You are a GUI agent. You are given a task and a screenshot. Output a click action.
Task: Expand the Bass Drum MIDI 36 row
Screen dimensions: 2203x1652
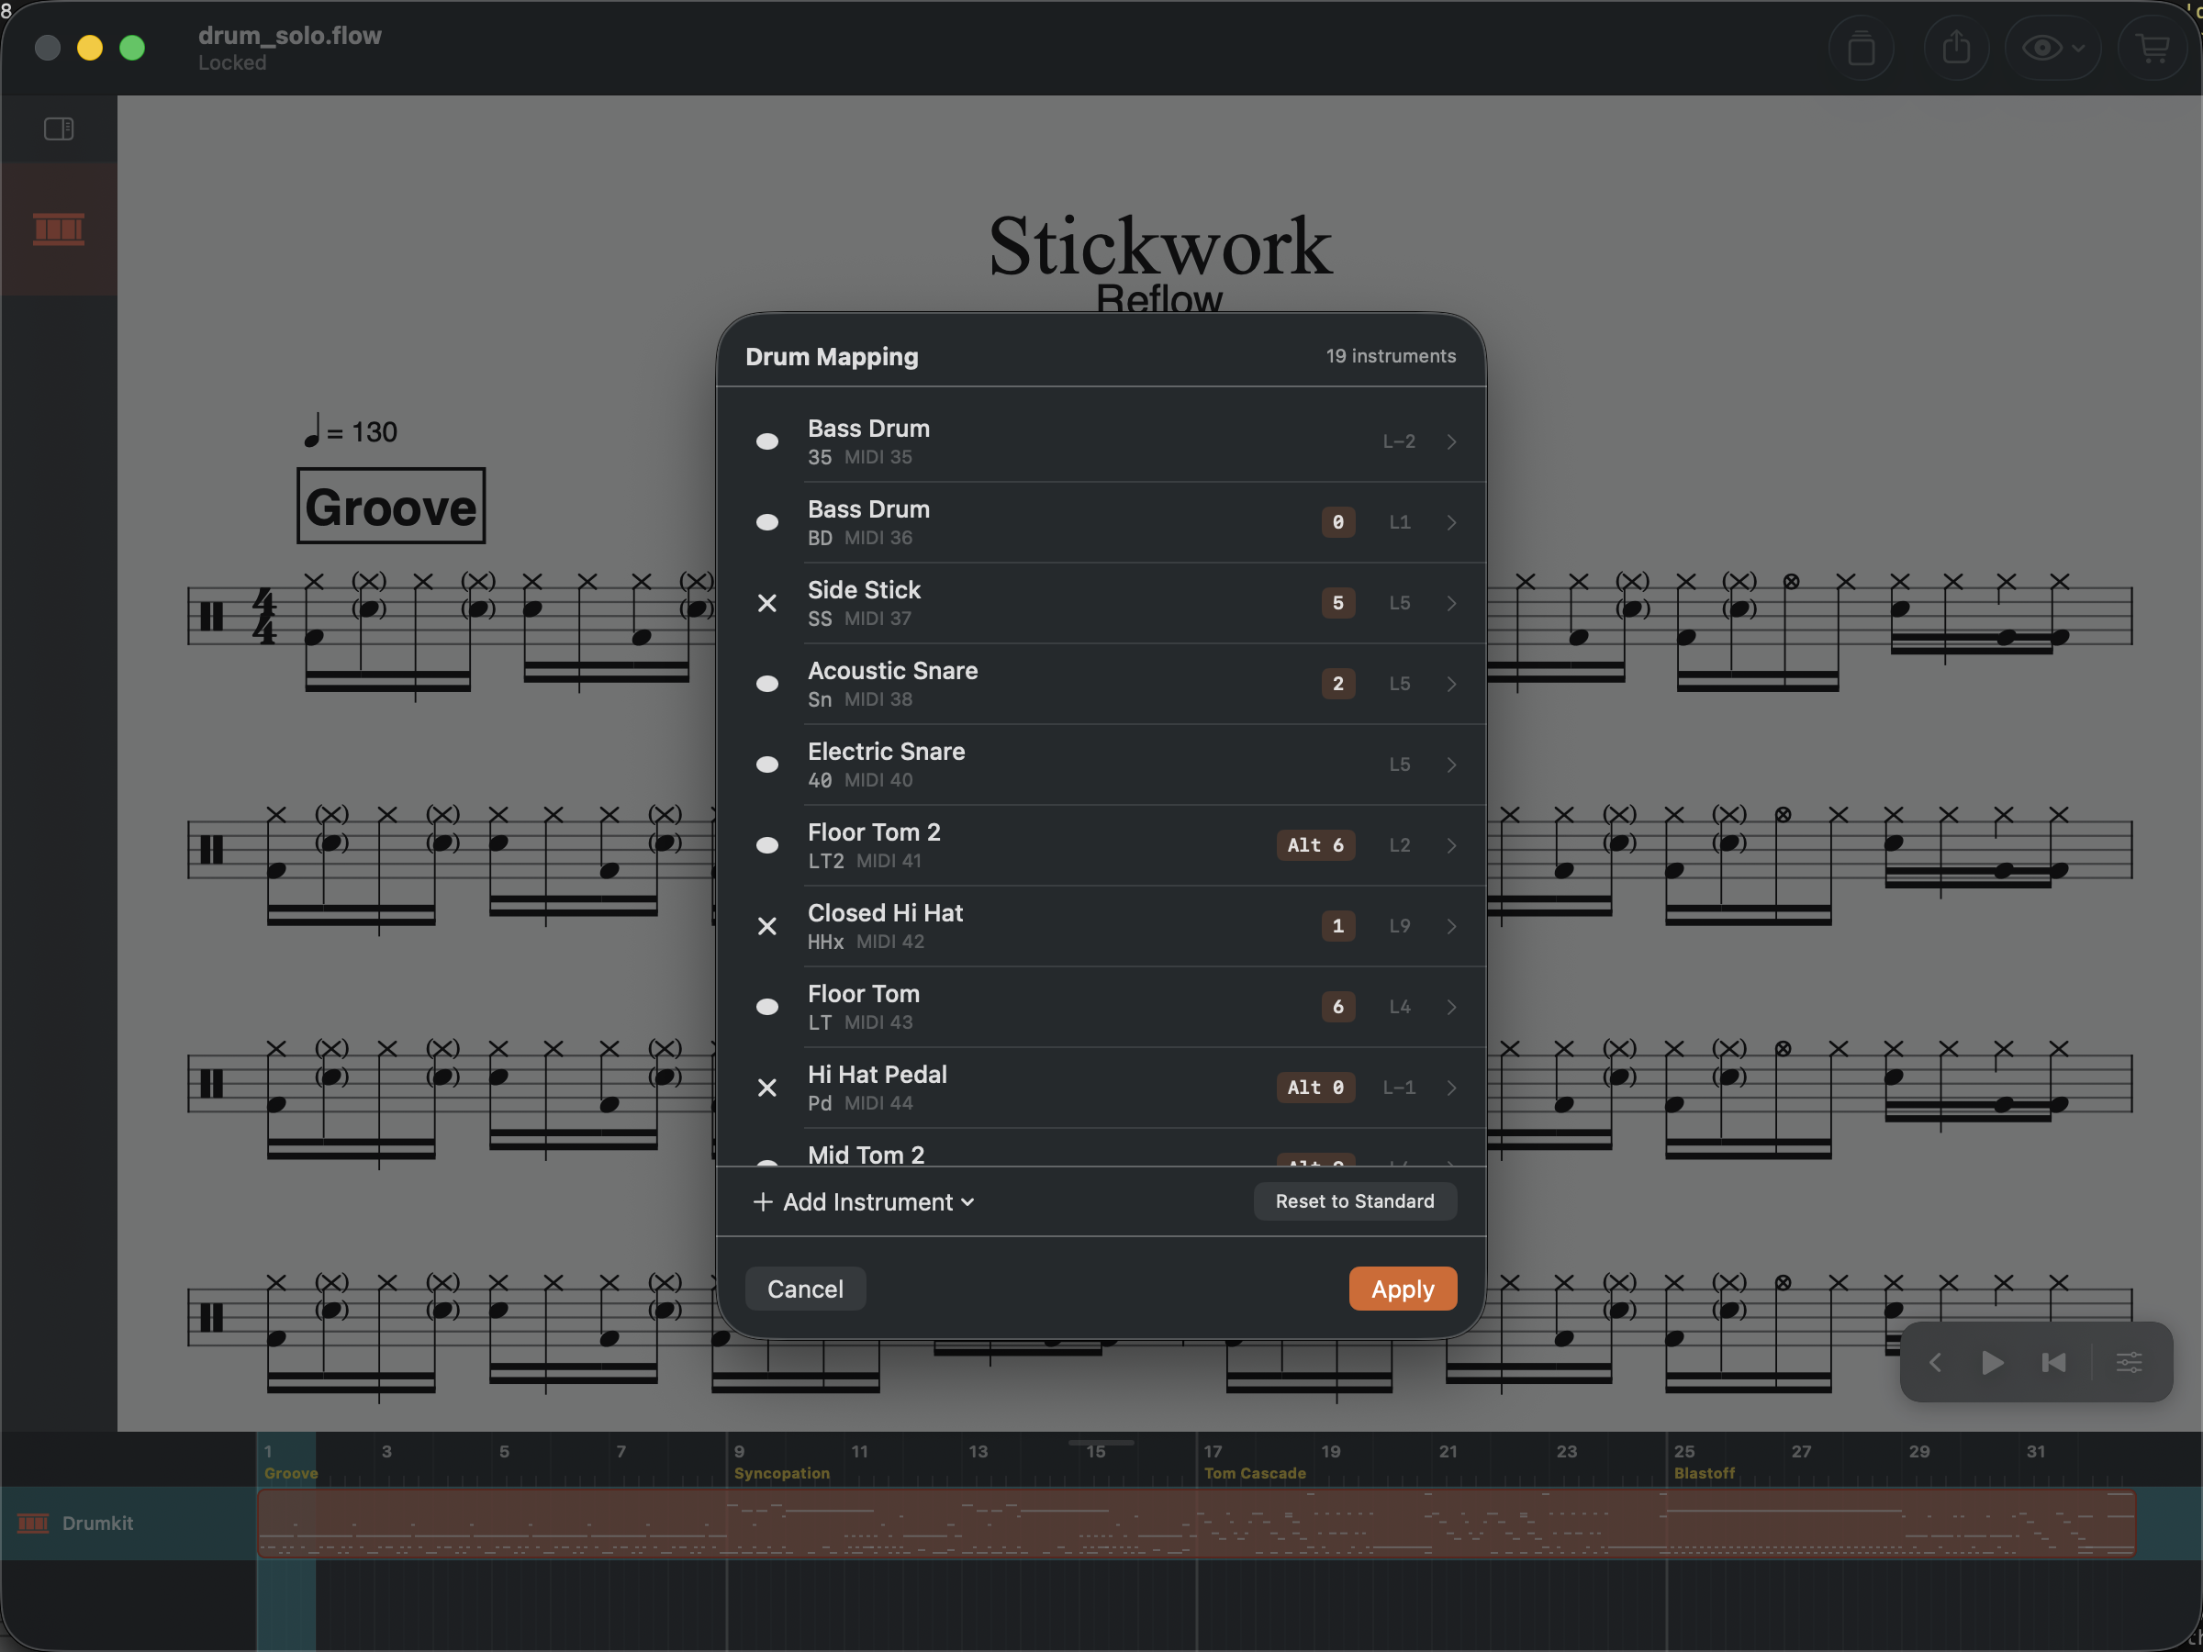coord(1451,522)
